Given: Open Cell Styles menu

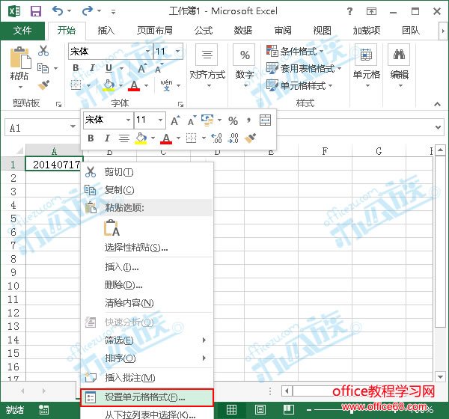Looking at the screenshot, I should (299, 85).
